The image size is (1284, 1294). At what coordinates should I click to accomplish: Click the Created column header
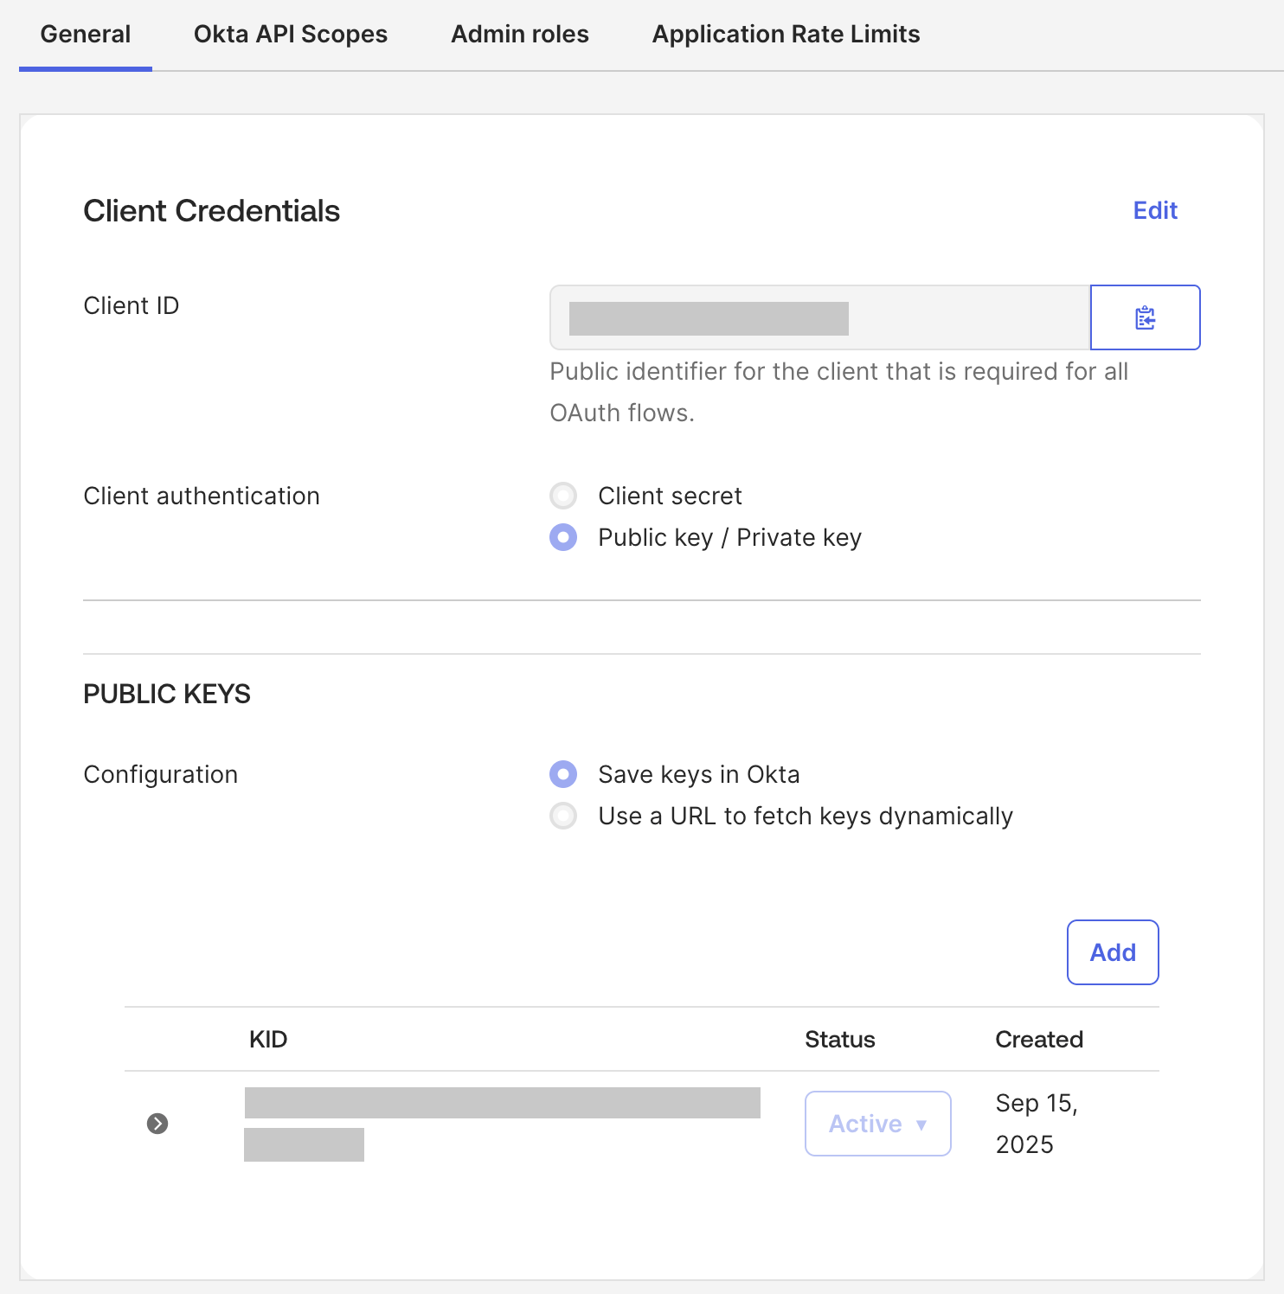tap(1039, 1039)
